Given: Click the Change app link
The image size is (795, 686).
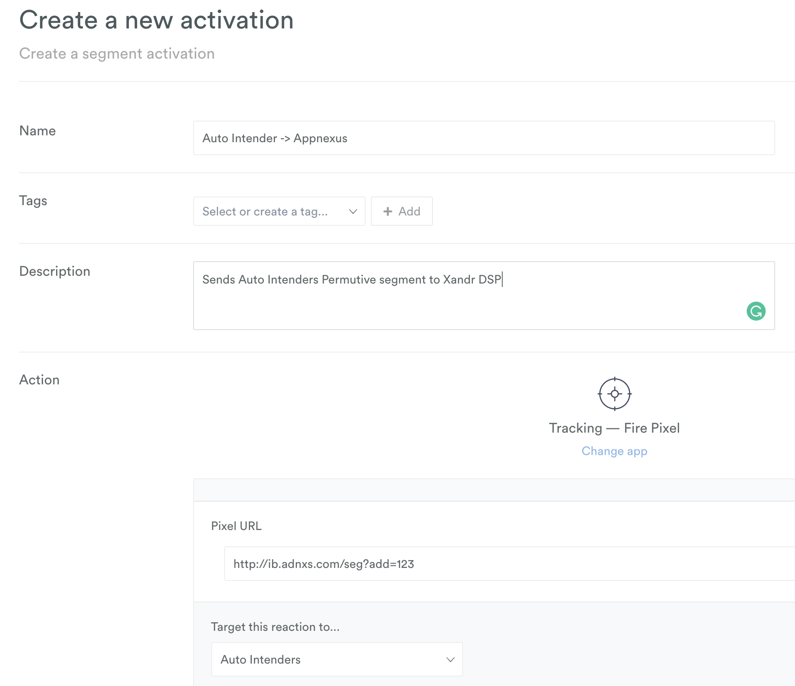Looking at the screenshot, I should tap(614, 451).
